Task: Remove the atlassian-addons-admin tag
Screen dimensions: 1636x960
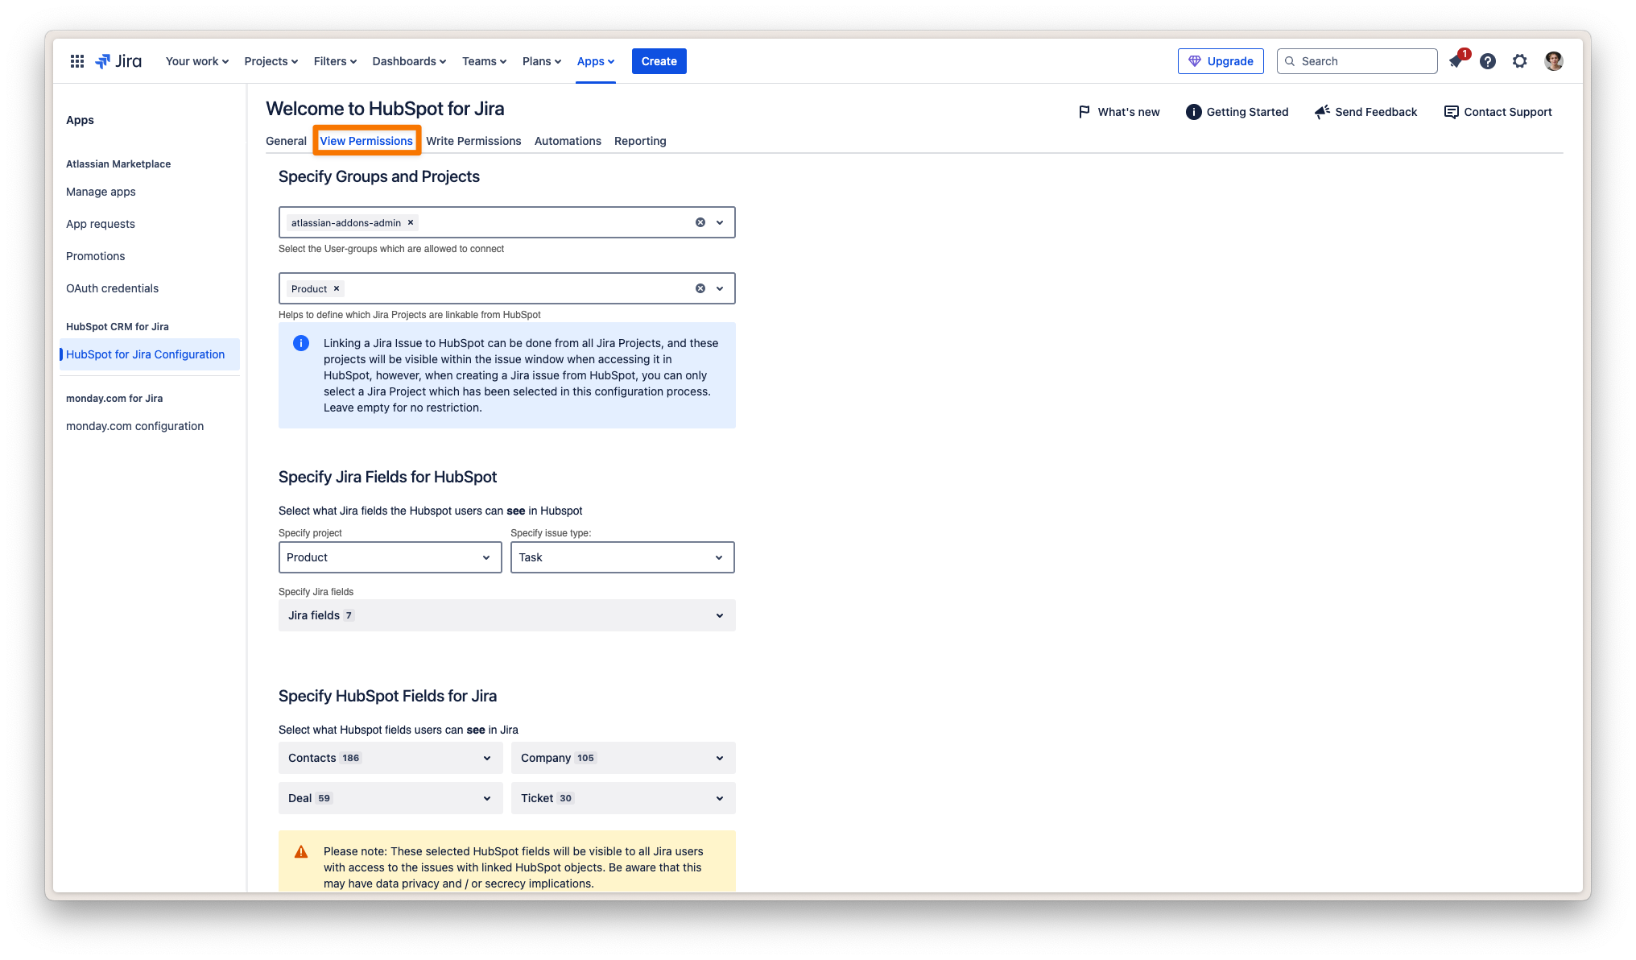Action: (x=411, y=222)
